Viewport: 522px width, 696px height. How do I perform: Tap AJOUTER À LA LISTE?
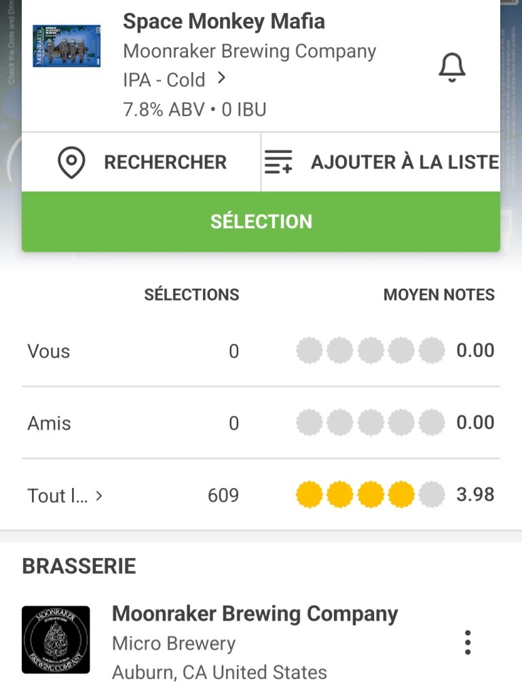pyautogui.click(x=405, y=162)
